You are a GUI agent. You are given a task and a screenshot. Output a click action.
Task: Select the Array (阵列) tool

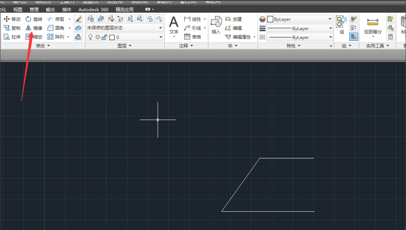tap(56, 37)
